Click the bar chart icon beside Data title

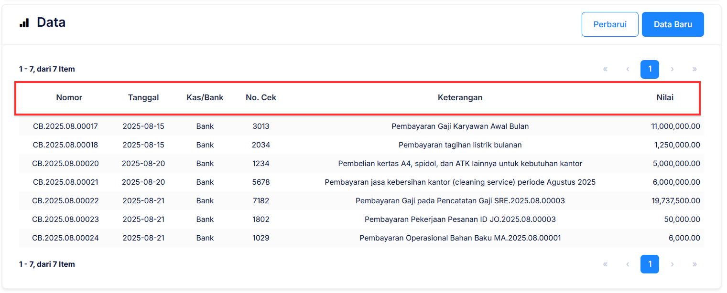(24, 22)
